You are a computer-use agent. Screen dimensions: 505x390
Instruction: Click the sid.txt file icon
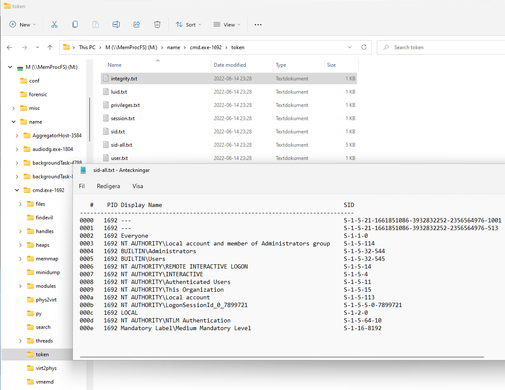click(x=105, y=131)
